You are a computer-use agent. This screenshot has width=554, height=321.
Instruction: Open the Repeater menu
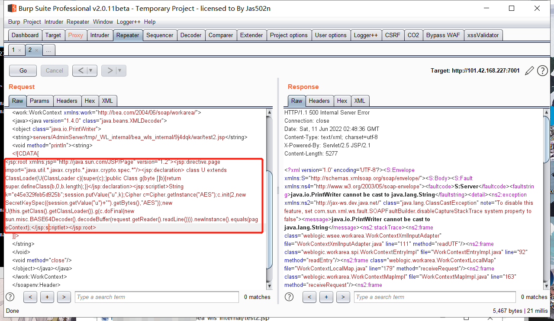[x=78, y=22]
